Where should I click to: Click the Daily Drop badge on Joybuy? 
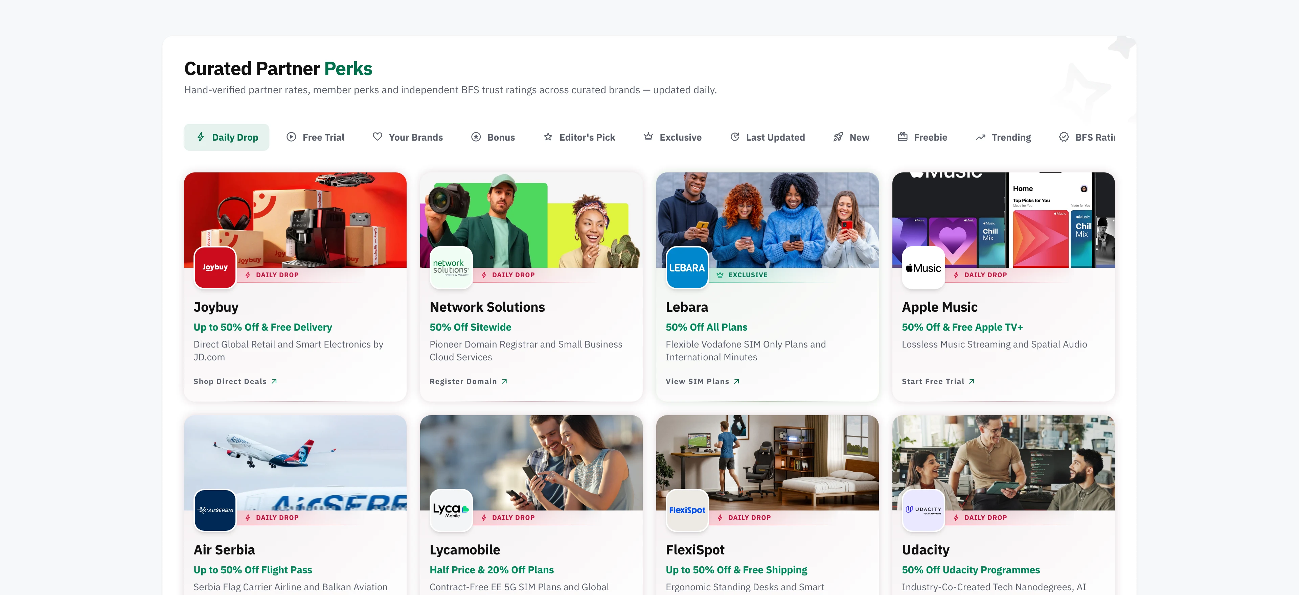tap(271, 275)
